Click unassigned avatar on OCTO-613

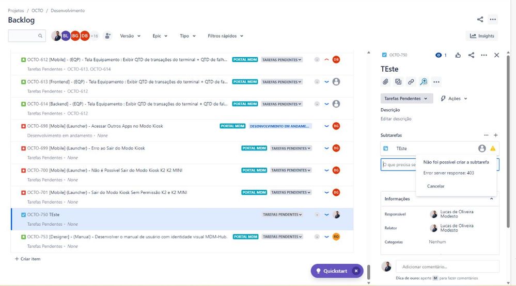(336, 82)
